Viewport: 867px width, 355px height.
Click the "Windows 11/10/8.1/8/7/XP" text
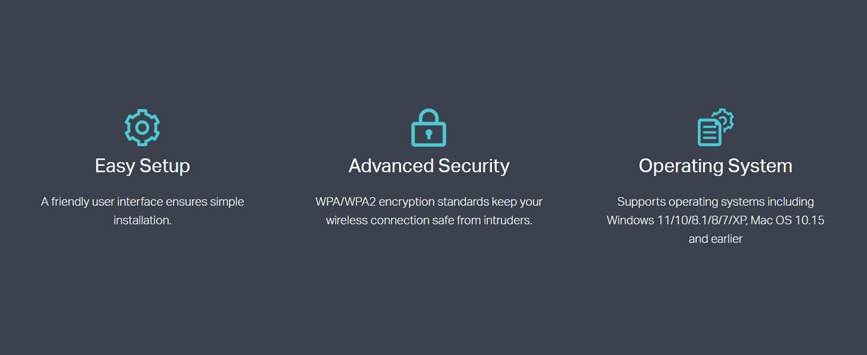[x=676, y=220]
